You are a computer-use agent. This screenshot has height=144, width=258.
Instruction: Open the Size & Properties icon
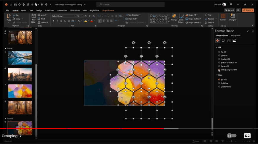tap(229, 41)
